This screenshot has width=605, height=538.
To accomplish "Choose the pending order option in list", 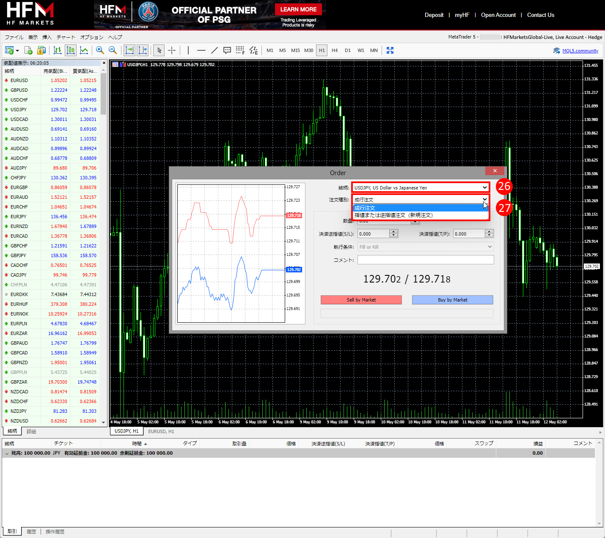I will [393, 215].
